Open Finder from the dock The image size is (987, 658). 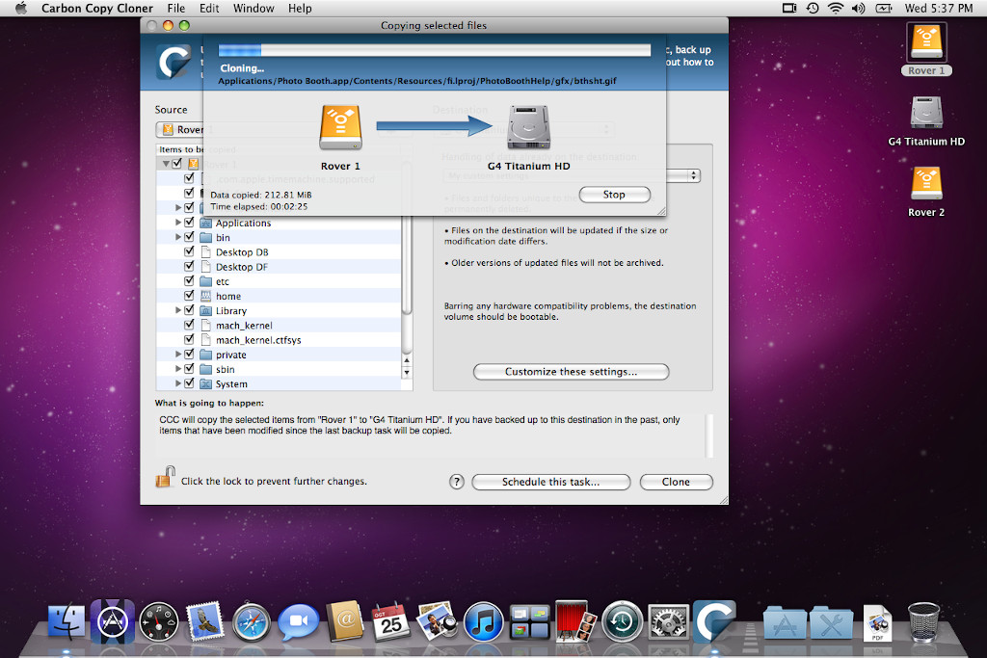click(x=67, y=622)
